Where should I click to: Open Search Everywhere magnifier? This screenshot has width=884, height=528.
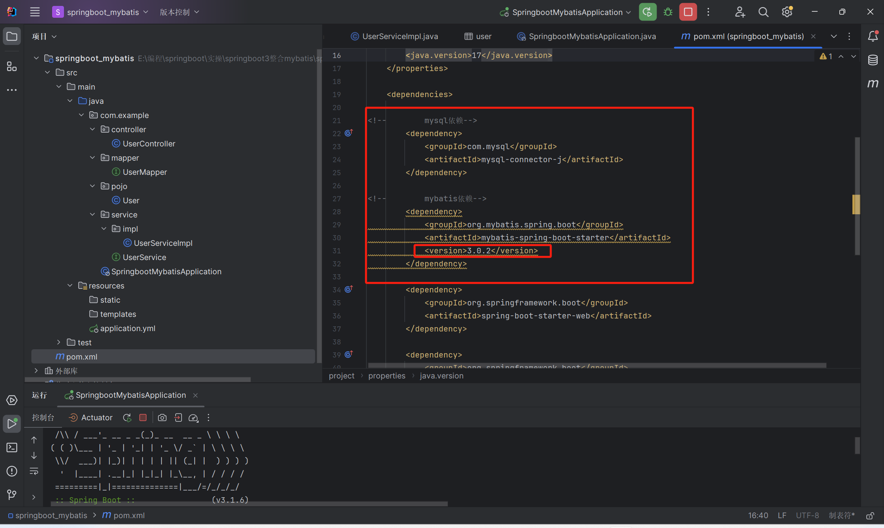coord(763,12)
